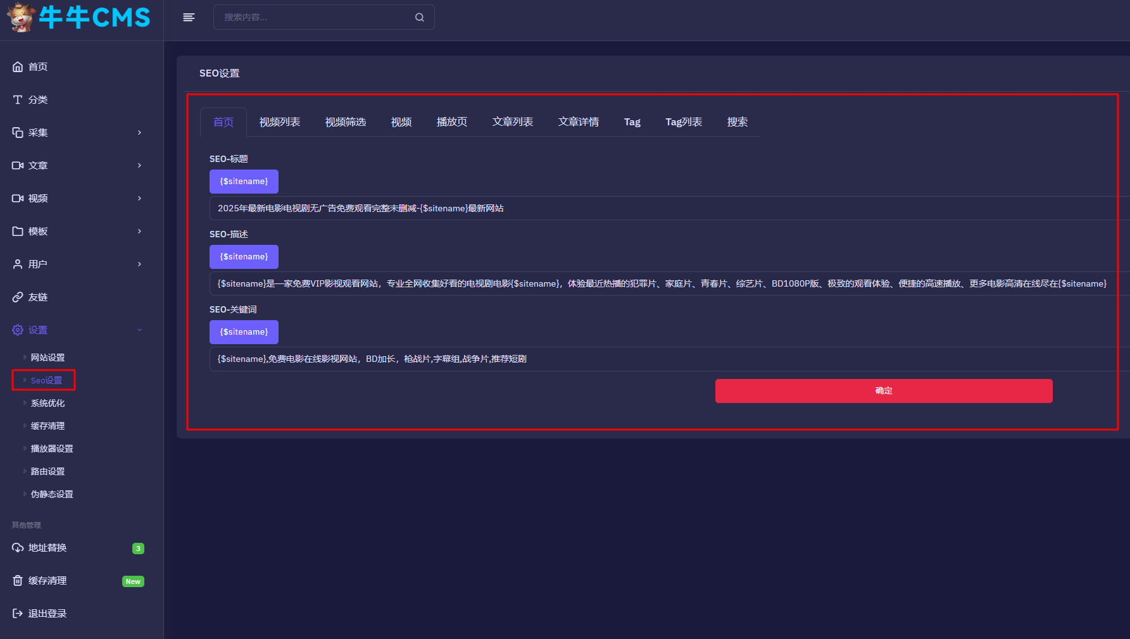Switch to the 视频列表 tab
The image size is (1130, 639).
tap(279, 122)
